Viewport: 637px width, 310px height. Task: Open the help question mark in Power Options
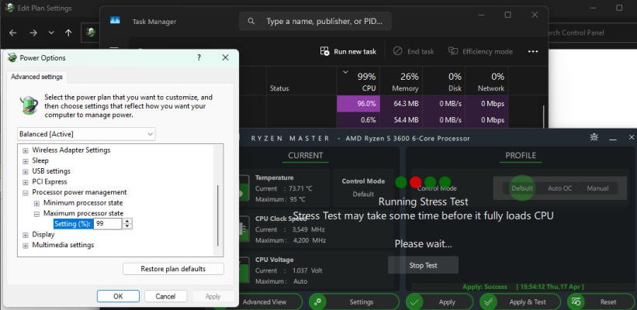pos(199,57)
